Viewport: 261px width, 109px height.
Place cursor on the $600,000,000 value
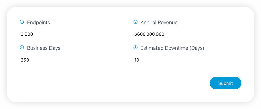(149, 34)
